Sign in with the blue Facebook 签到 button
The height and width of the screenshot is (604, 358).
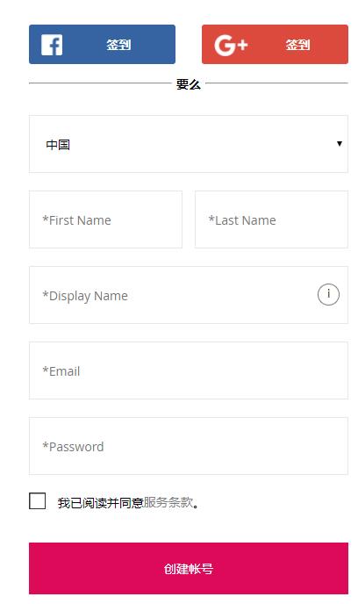coord(102,44)
